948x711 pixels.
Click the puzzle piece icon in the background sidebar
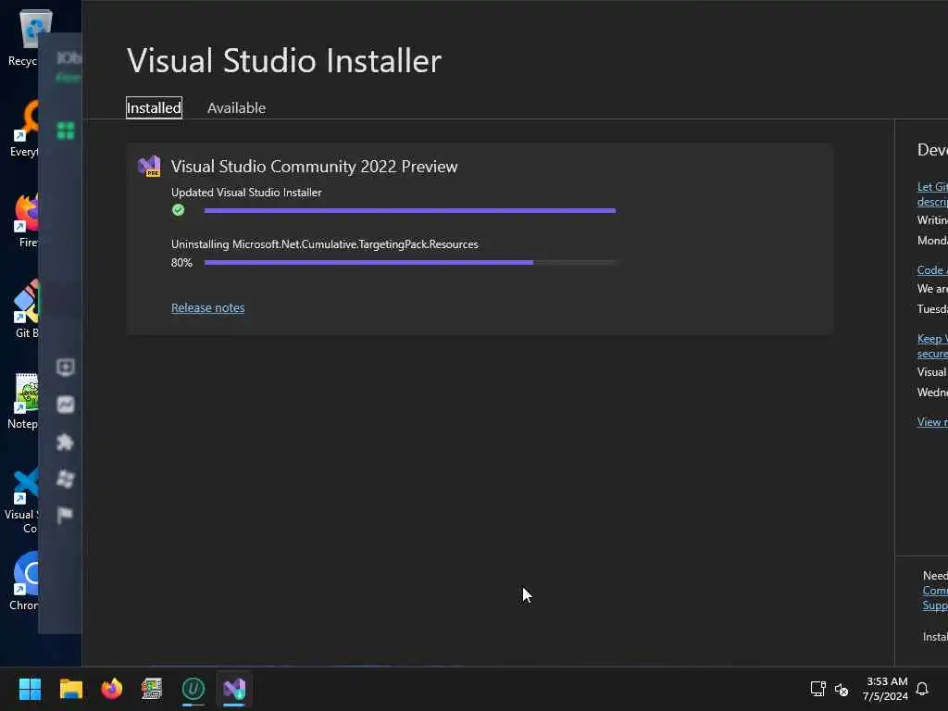click(66, 442)
